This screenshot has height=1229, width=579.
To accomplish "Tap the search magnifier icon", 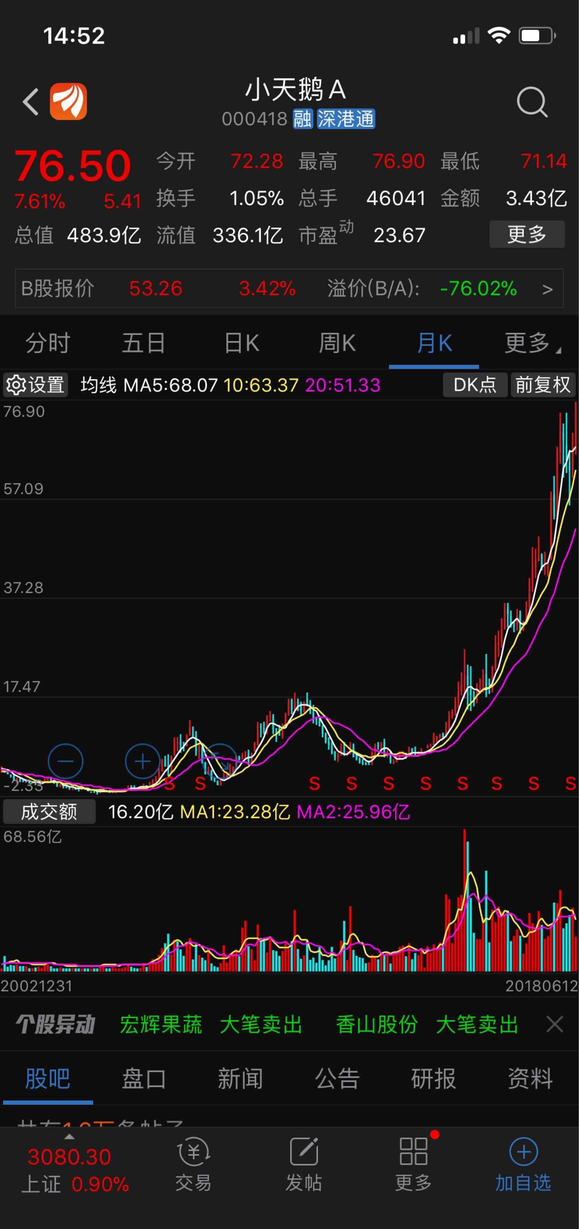I will coord(532,102).
